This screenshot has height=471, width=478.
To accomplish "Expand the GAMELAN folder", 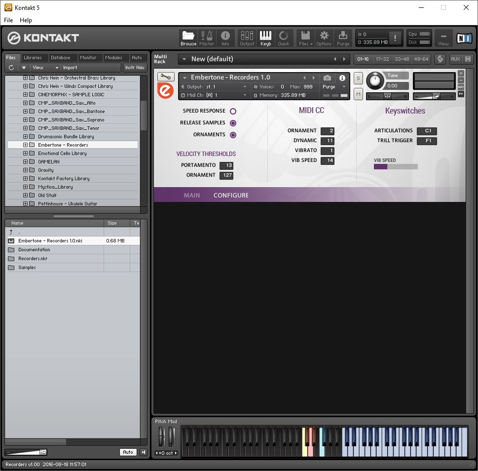I will 25,161.
